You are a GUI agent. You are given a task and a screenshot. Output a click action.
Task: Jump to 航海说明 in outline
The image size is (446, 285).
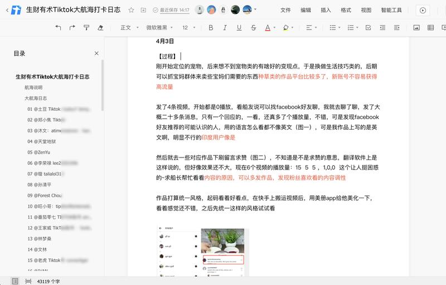(33, 87)
